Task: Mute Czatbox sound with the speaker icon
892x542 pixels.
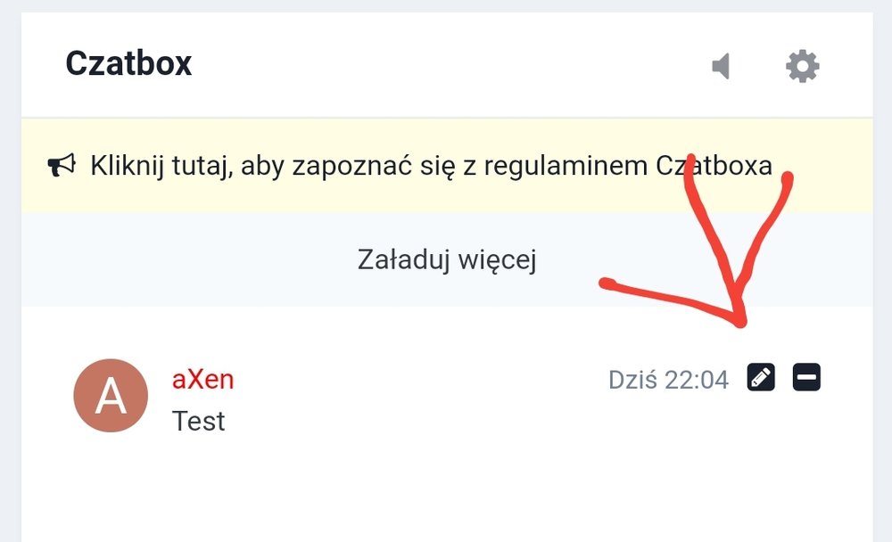Action: click(721, 66)
